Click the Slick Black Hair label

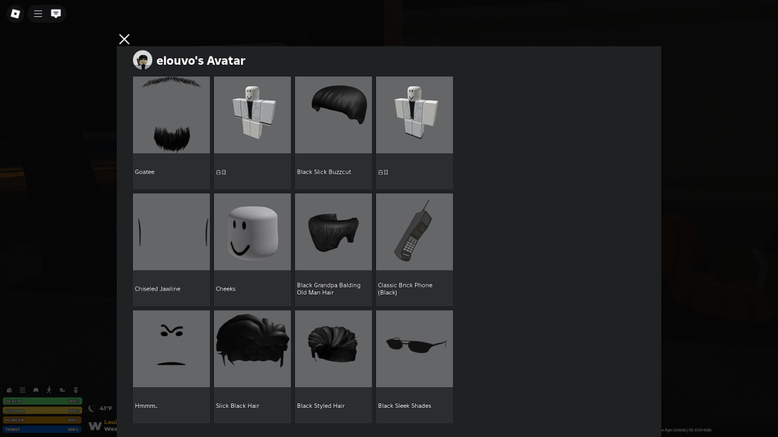pyautogui.click(x=237, y=406)
